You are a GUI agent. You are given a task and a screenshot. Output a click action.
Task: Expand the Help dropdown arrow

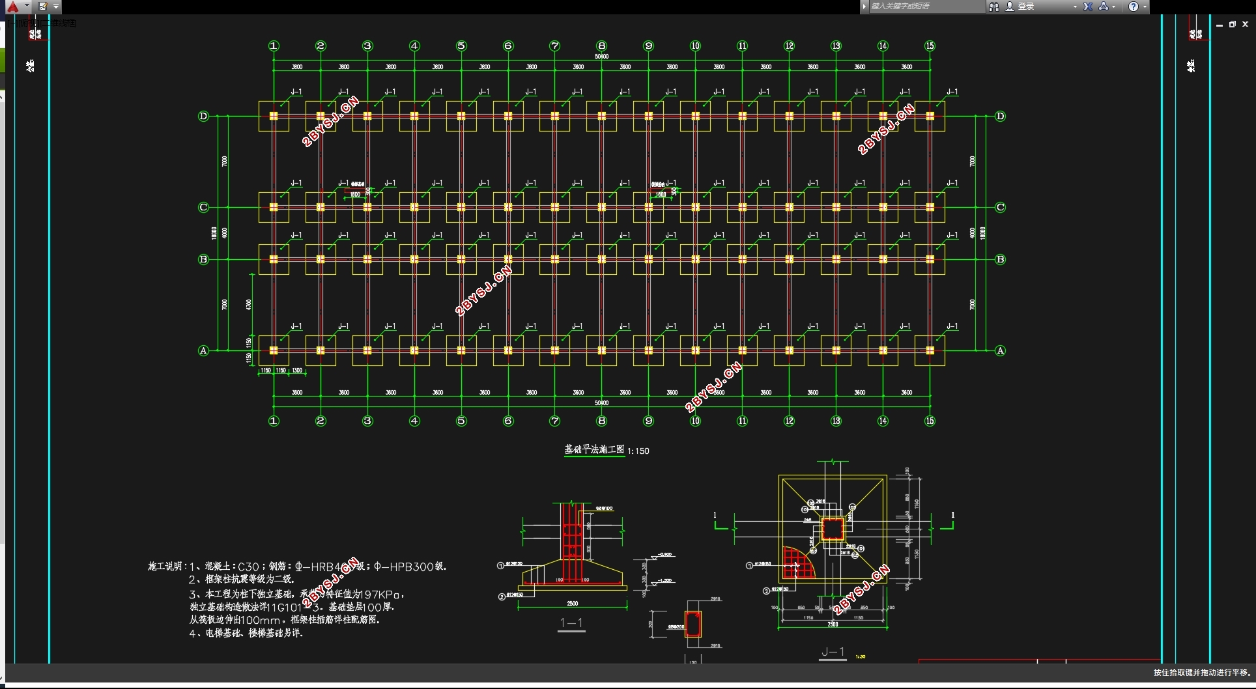point(1145,7)
